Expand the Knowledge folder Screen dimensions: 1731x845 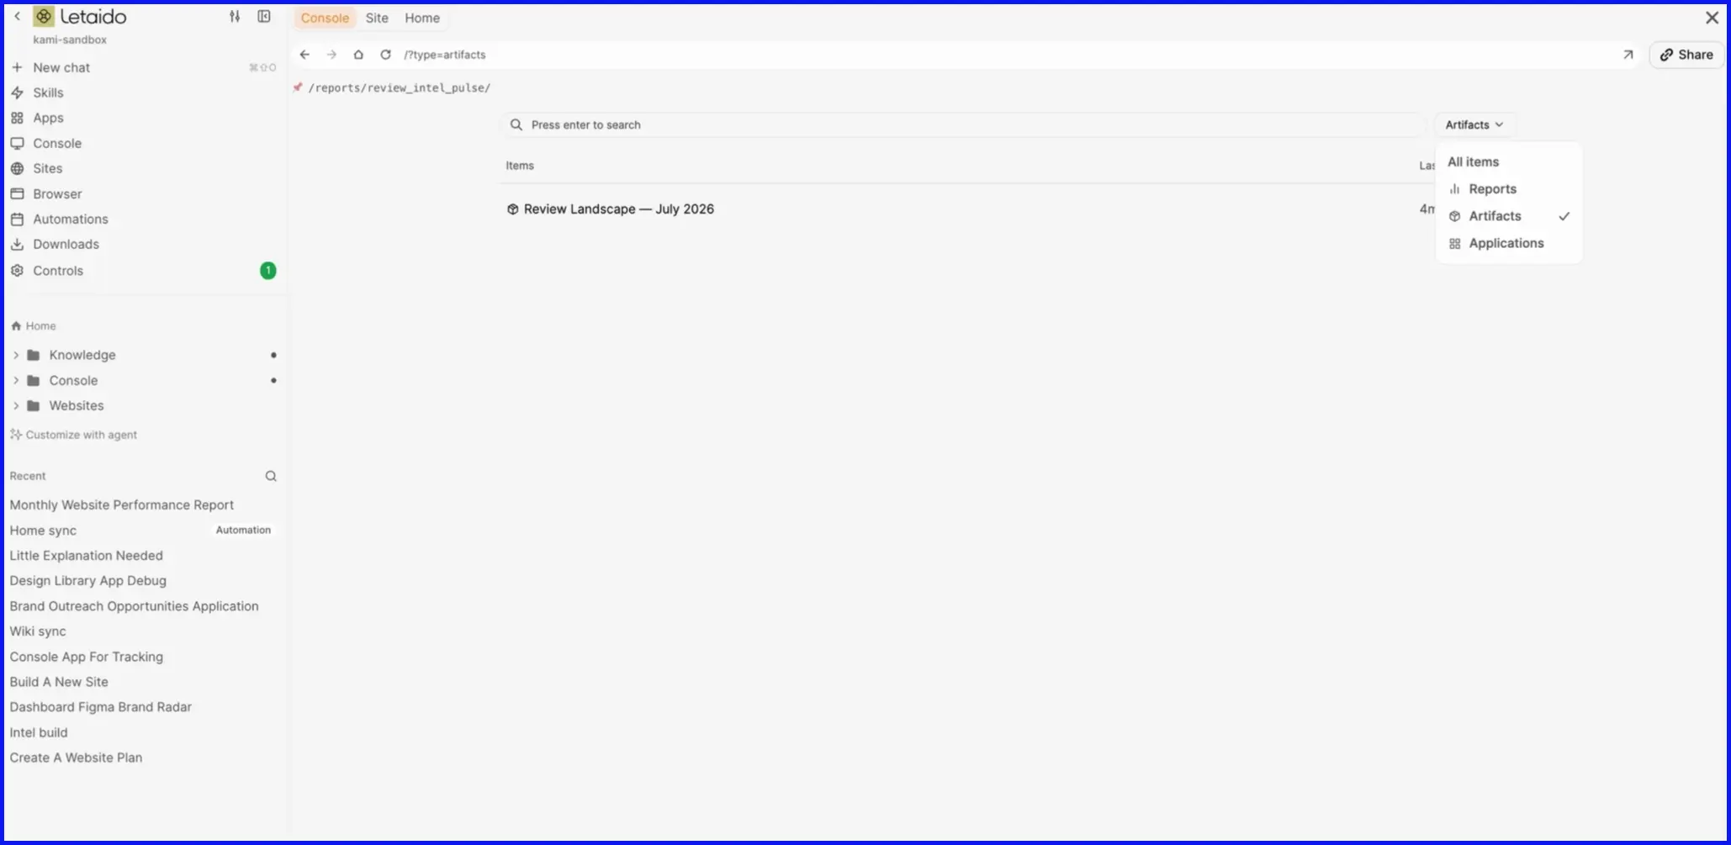pos(15,355)
